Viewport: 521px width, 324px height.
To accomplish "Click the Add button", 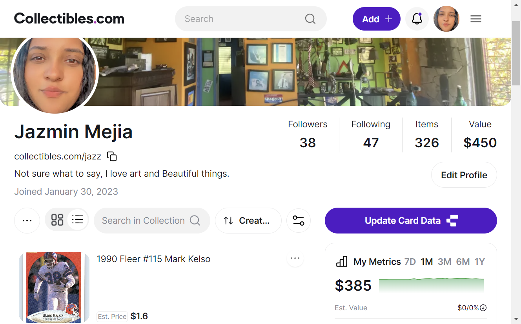I will (x=377, y=19).
